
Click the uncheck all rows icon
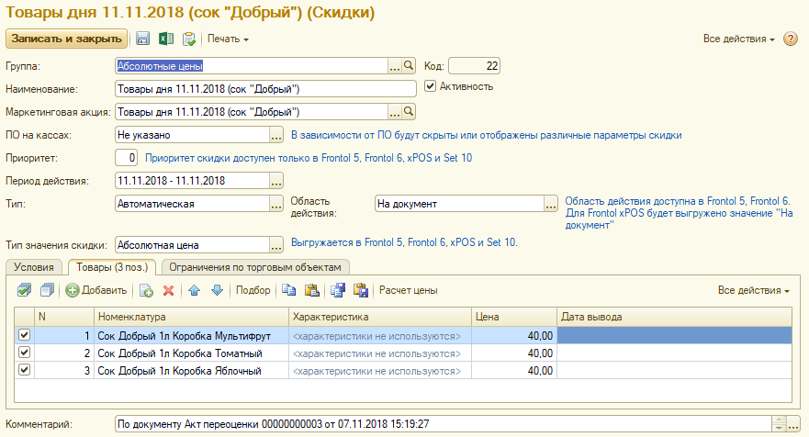tap(47, 290)
